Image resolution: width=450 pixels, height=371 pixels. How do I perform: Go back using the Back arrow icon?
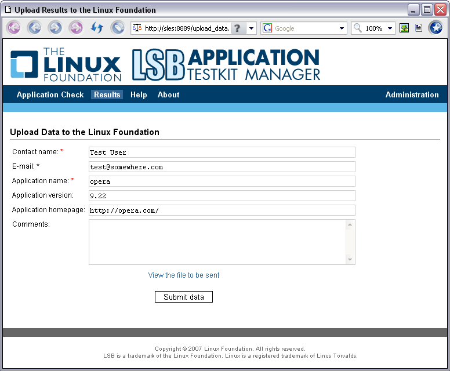[x=34, y=28]
